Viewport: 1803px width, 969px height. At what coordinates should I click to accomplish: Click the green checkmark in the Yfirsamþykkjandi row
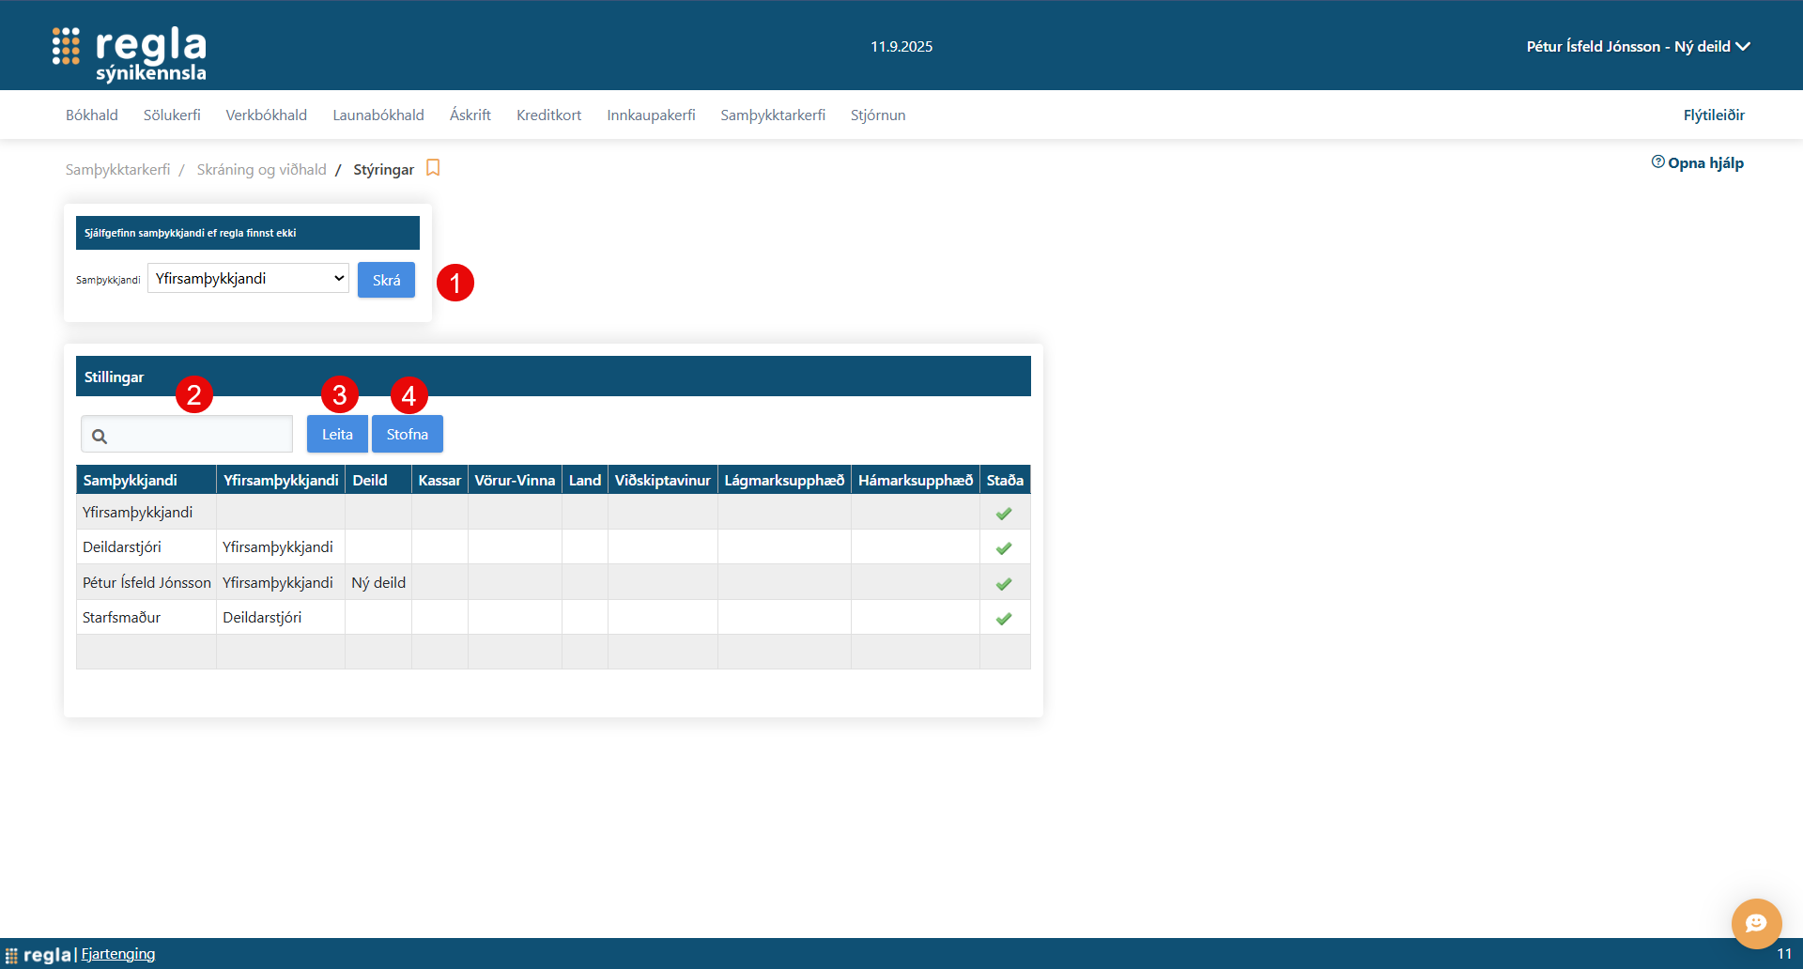pyautogui.click(x=1004, y=514)
